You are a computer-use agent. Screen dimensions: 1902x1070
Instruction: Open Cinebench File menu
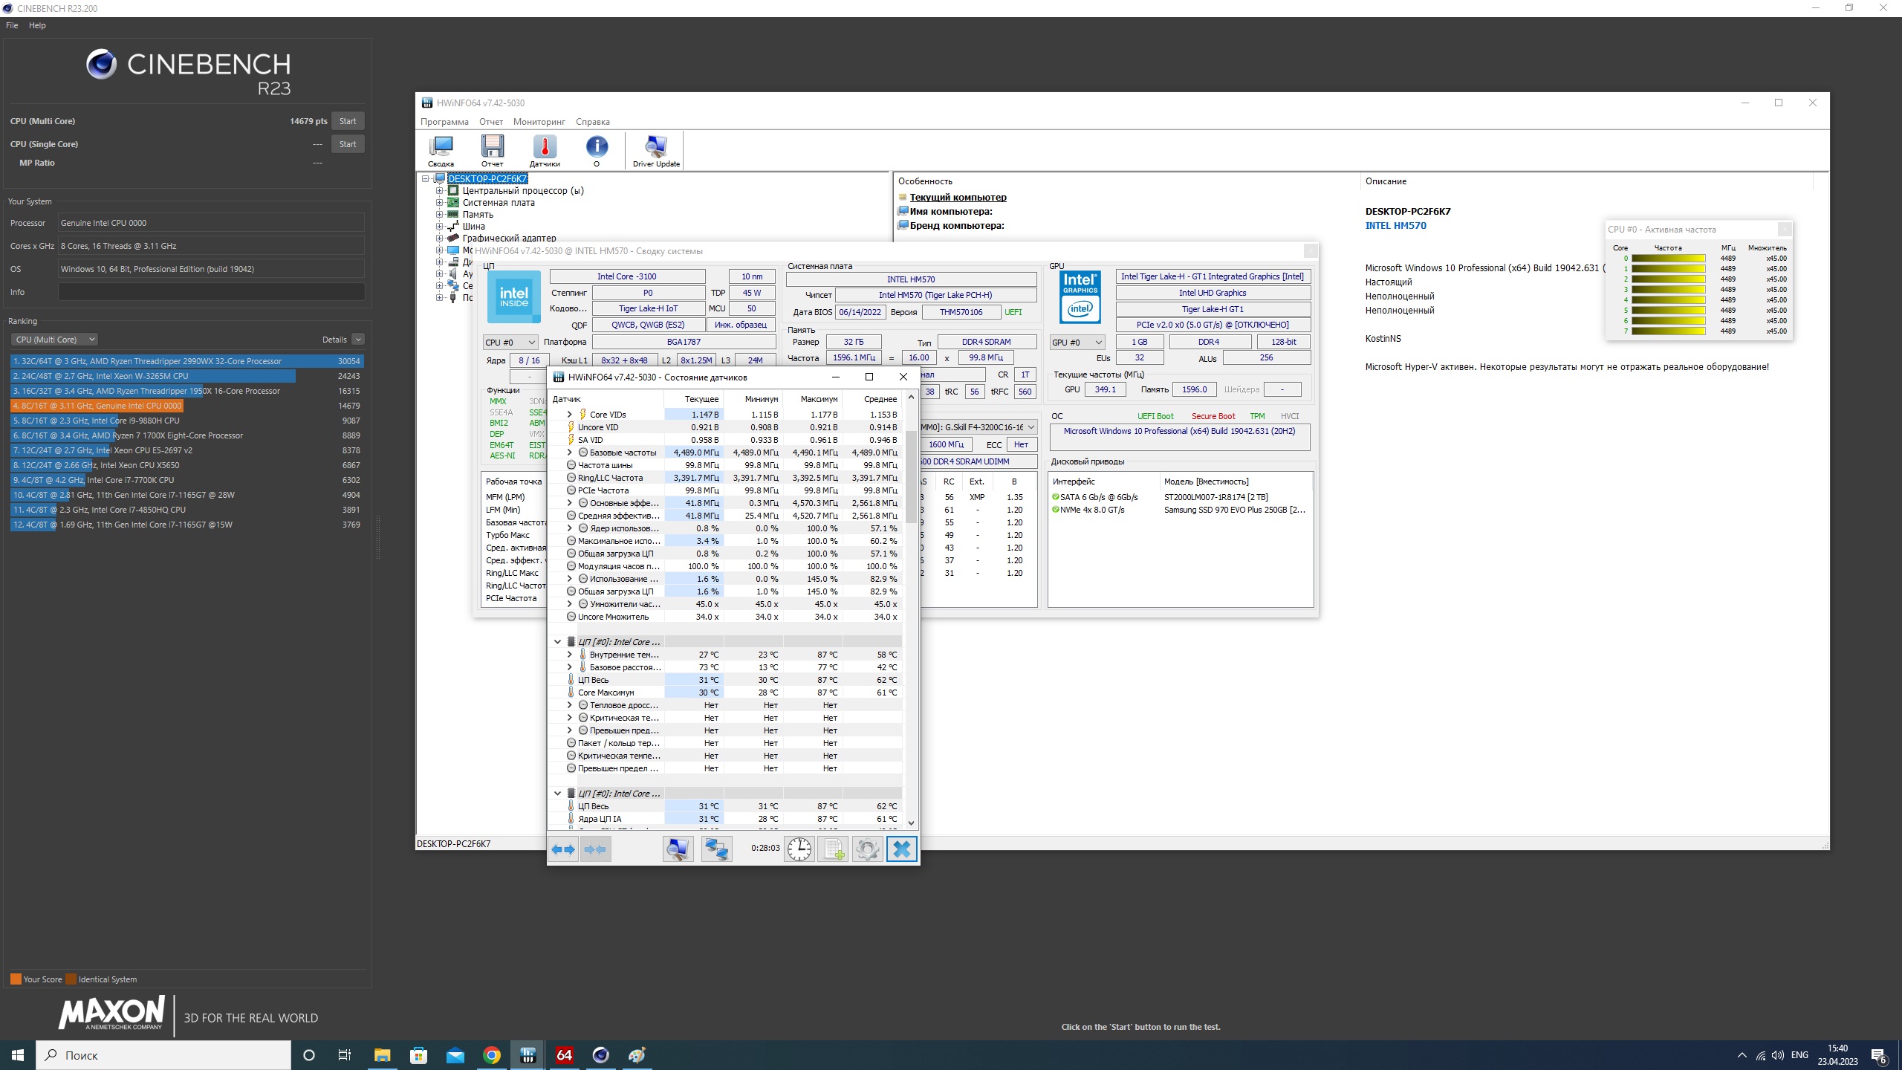pyautogui.click(x=12, y=25)
